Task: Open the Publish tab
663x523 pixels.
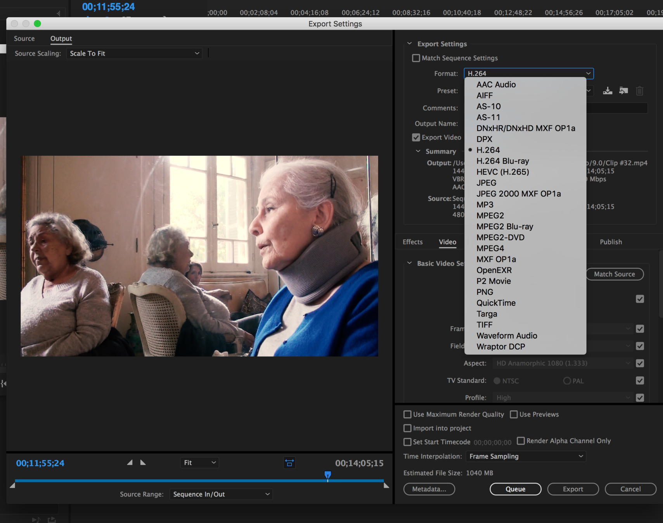Action: (611, 242)
